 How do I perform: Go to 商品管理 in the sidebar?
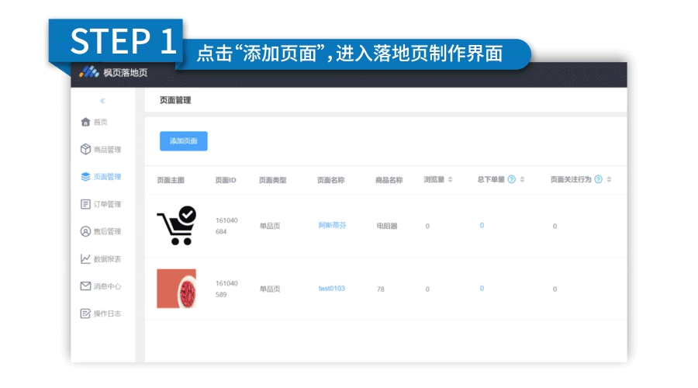coord(107,149)
